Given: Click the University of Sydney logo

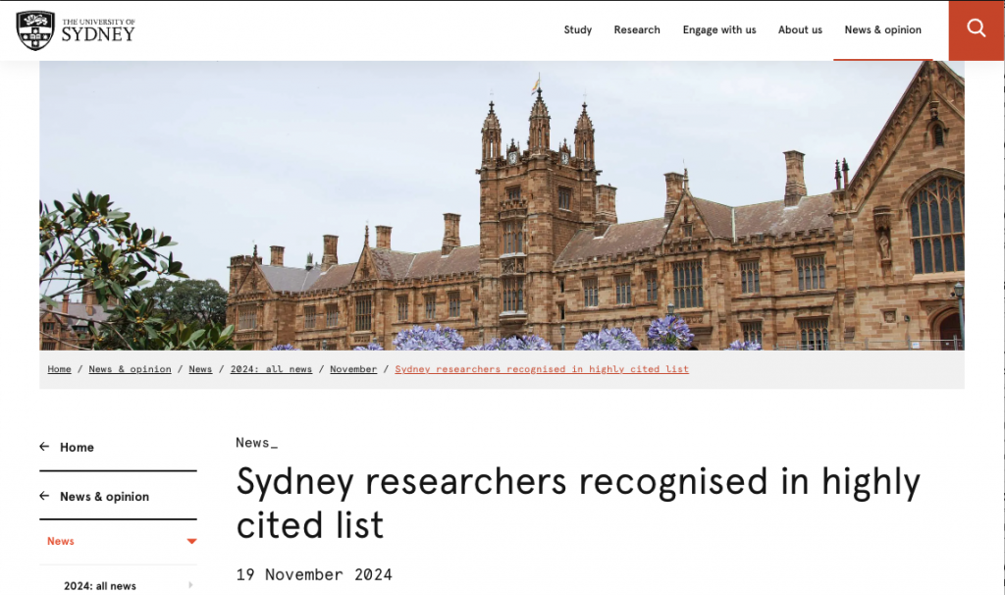Looking at the screenshot, I should pyautogui.click(x=76, y=30).
